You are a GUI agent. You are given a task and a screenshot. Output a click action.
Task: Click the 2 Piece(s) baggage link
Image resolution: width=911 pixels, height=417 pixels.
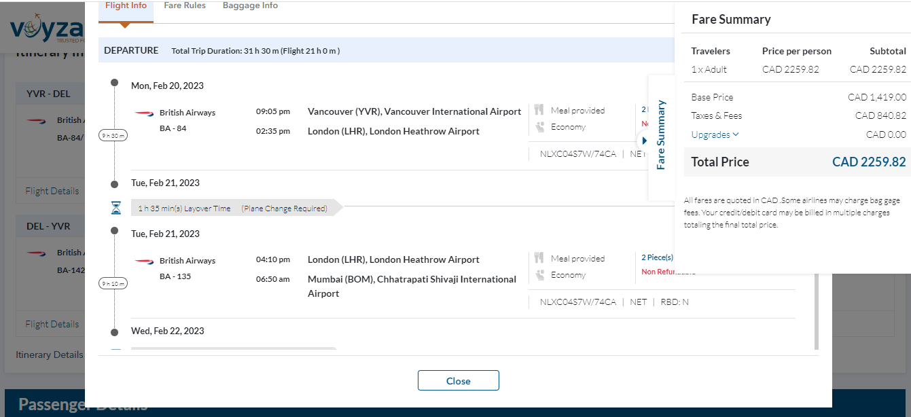coord(657,257)
